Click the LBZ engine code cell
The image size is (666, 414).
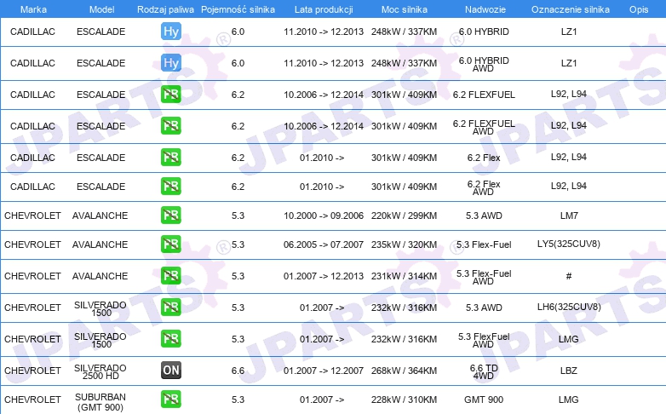568,371
